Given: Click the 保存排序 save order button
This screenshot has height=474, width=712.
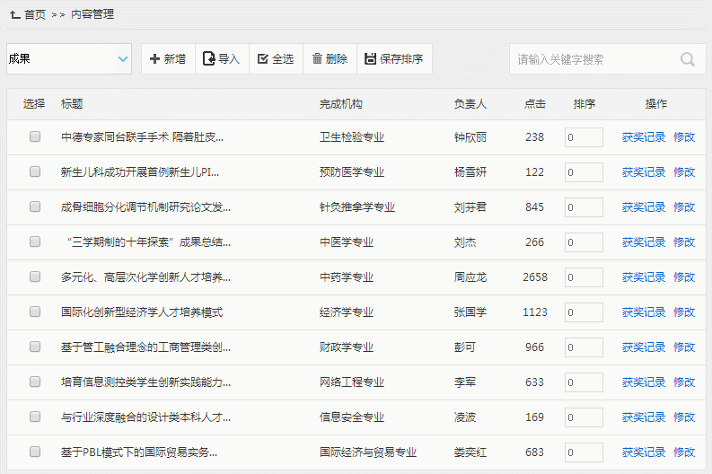Looking at the screenshot, I should click(394, 59).
